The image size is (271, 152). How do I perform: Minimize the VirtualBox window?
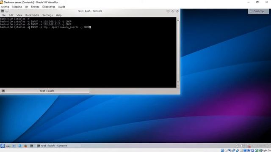tap(249, 2)
